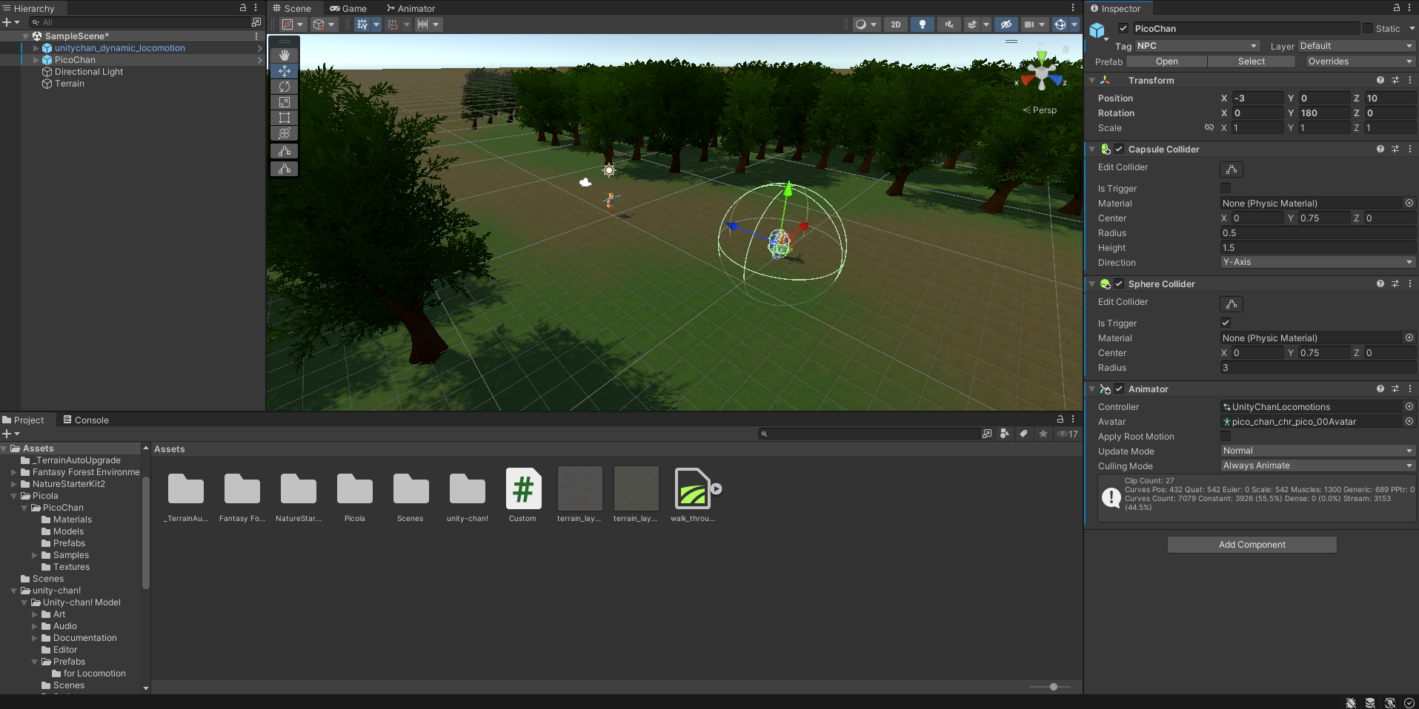
Task: Disable Is Trigger on the Sphere Collider
Action: pos(1226,323)
